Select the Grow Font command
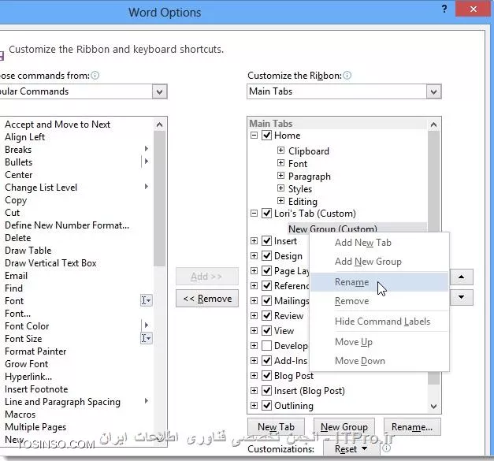Viewport: 494px width, 461px height. tap(27, 363)
